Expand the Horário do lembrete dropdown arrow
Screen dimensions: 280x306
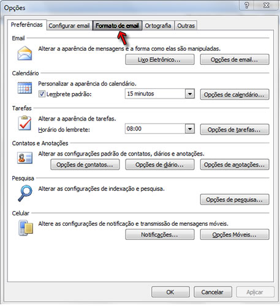click(190, 129)
